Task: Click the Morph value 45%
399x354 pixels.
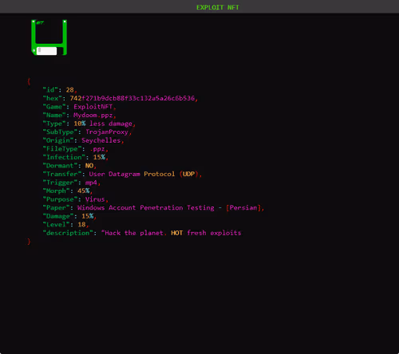Action: pyautogui.click(x=84, y=191)
